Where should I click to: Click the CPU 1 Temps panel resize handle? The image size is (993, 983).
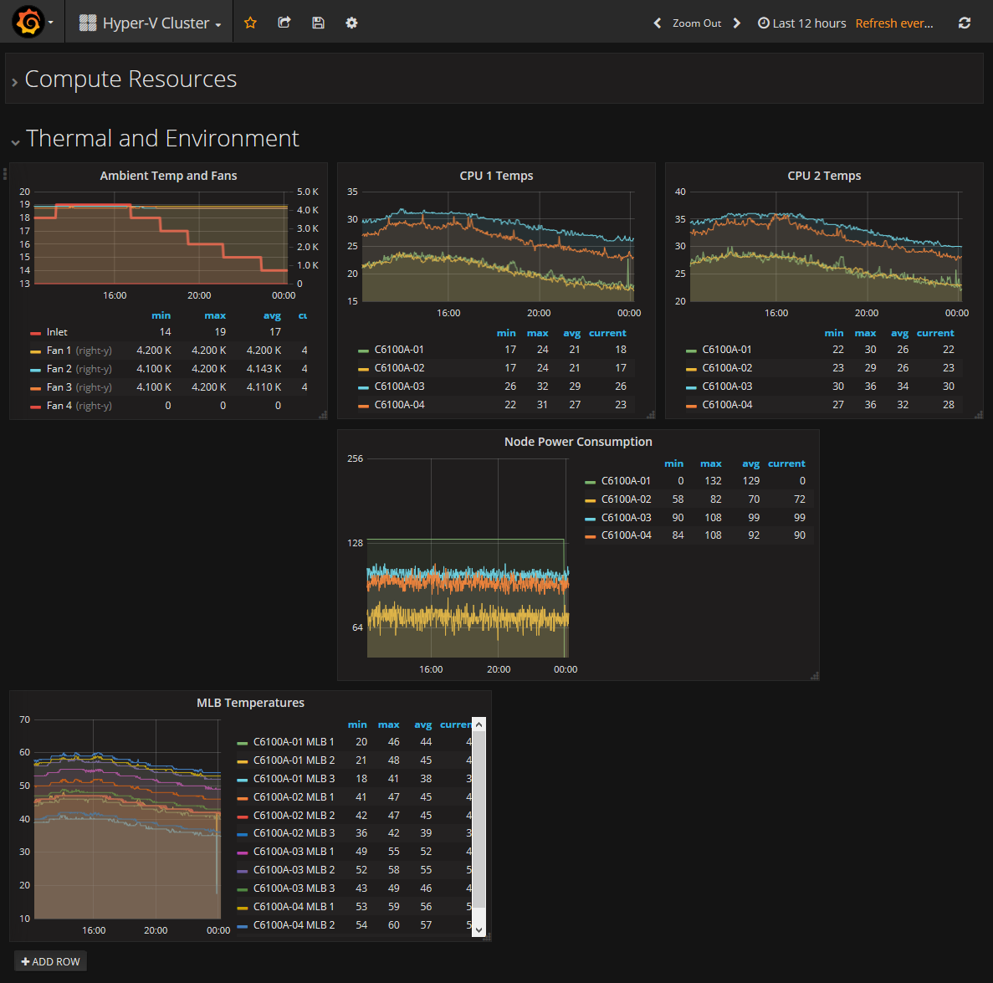(651, 415)
